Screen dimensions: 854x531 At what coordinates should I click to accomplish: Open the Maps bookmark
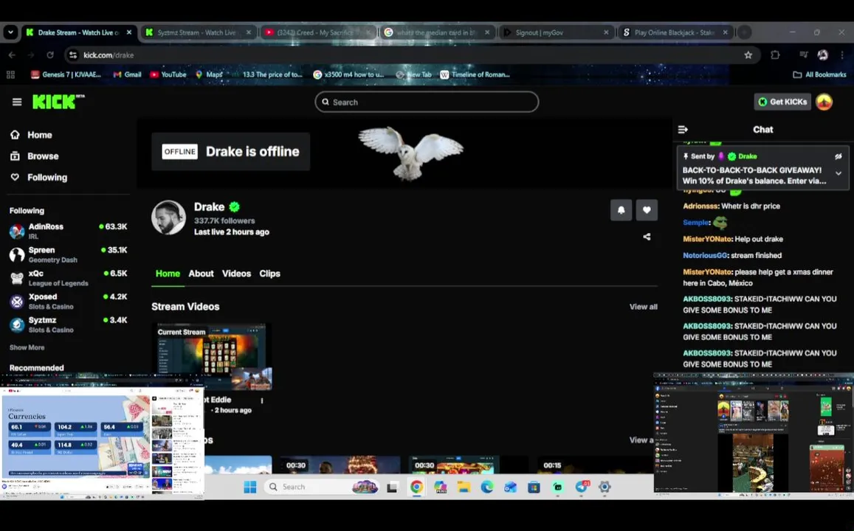tap(209, 74)
